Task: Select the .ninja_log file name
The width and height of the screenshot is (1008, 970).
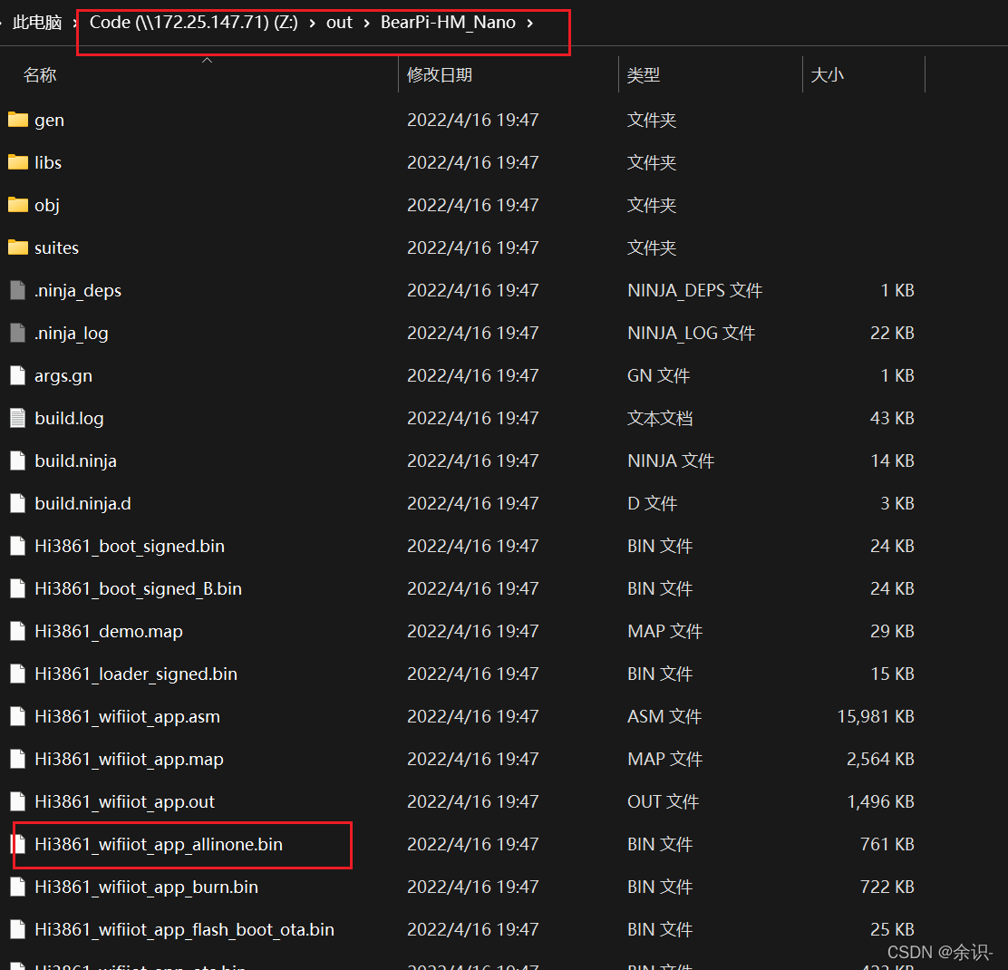Action: tap(72, 333)
